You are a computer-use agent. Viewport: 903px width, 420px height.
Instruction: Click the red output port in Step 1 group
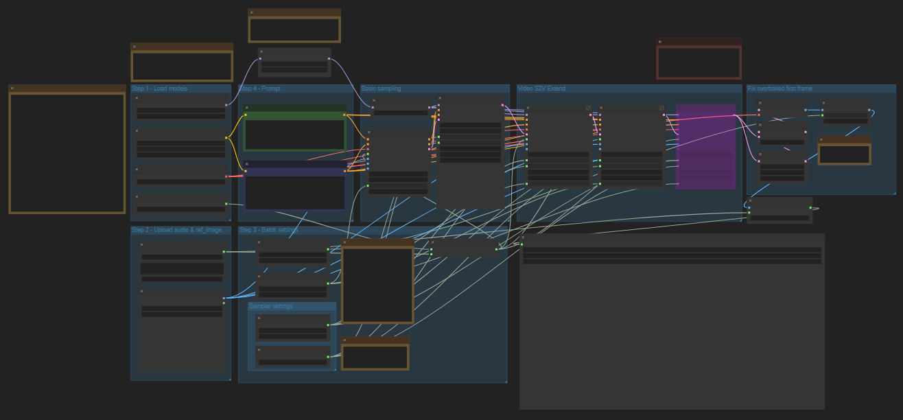pyautogui.click(x=226, y=176)
